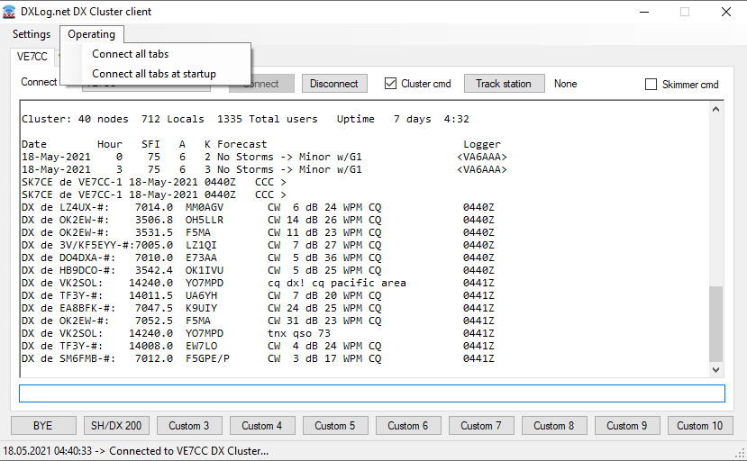Enable the Skimmer cmd checkbox
Viewport: 747px width, 461px height.
pos(651,85)
